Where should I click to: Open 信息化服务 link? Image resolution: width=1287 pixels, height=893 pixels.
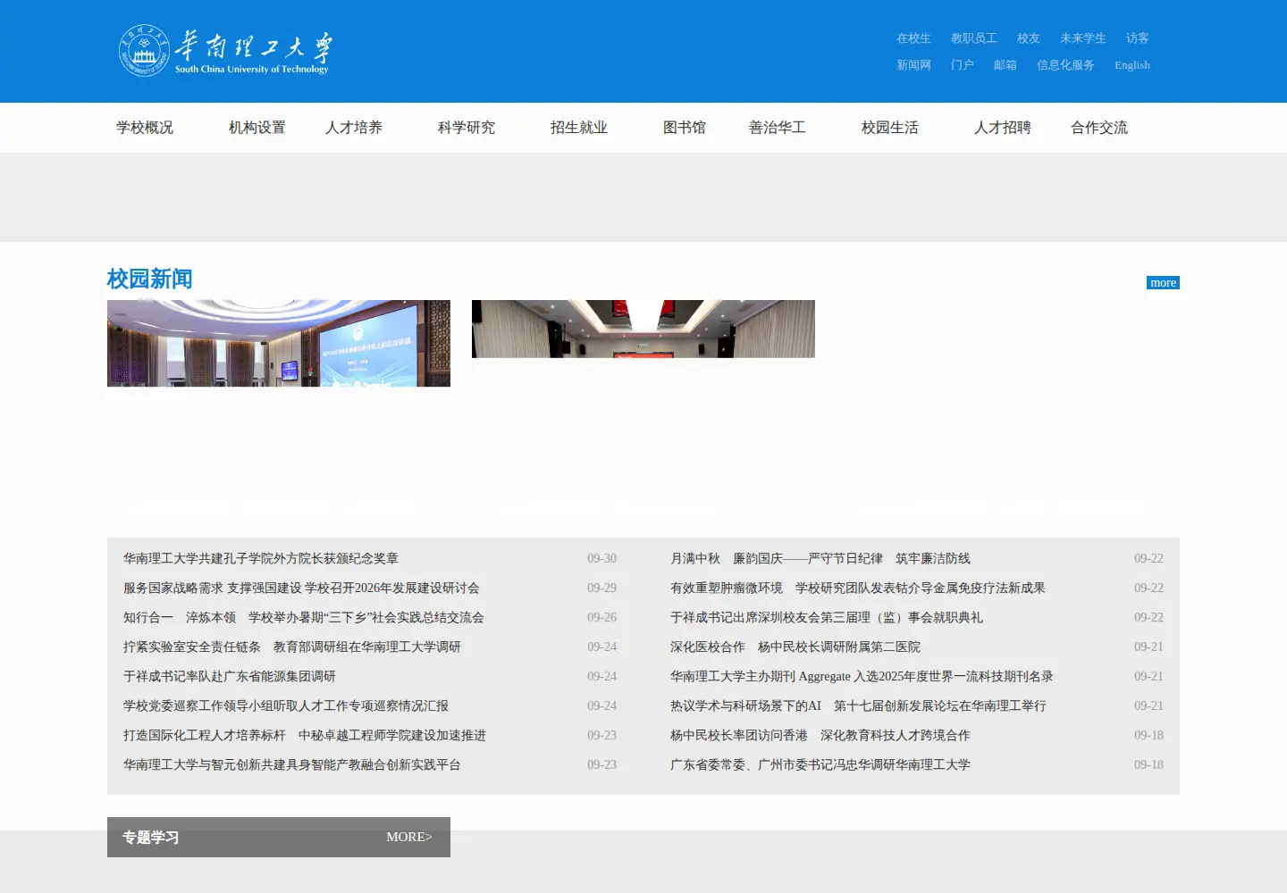(x=1065, y=65)
